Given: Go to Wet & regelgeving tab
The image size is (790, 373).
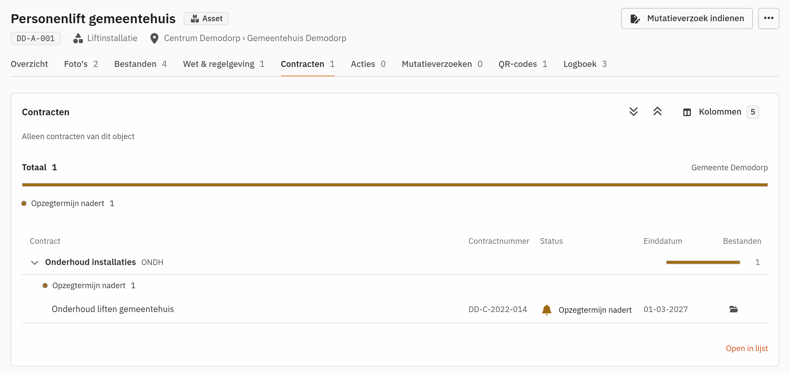Looking at the screenshot, I should 224,64.
